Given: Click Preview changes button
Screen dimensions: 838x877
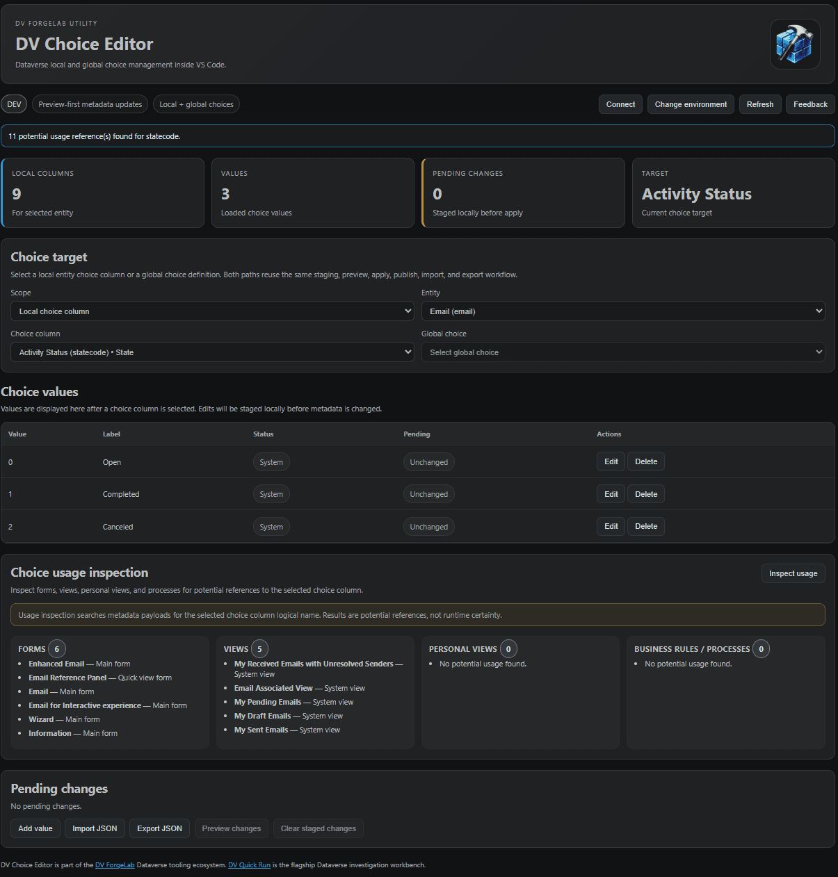Looking at the screenshot, I should pos(232,828).
